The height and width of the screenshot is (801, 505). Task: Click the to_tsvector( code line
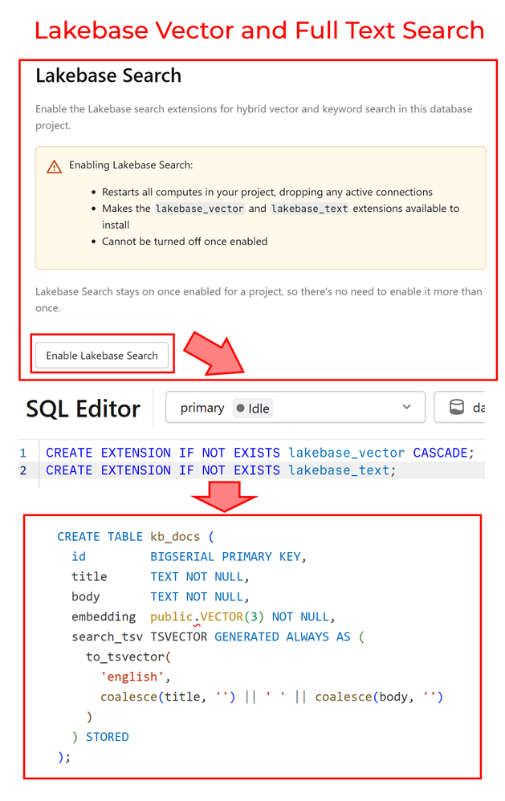128,657
